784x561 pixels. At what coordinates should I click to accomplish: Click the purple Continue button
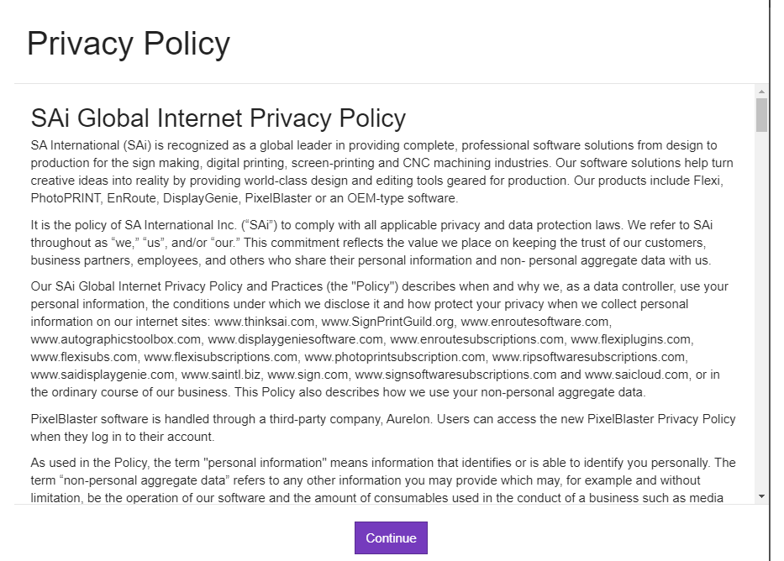[x=391, y=538]
